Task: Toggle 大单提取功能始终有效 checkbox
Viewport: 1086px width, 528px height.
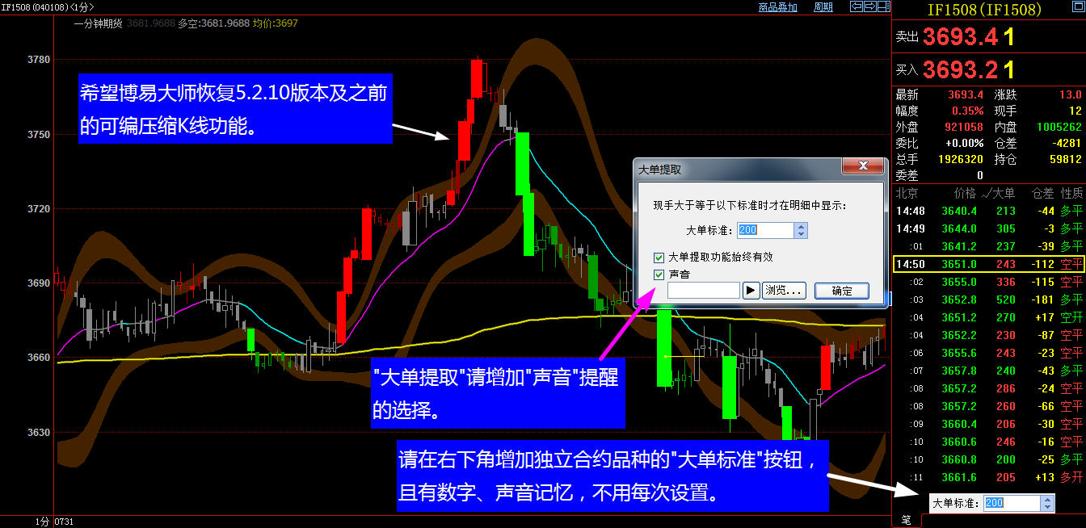Action: tap(660, 258)
